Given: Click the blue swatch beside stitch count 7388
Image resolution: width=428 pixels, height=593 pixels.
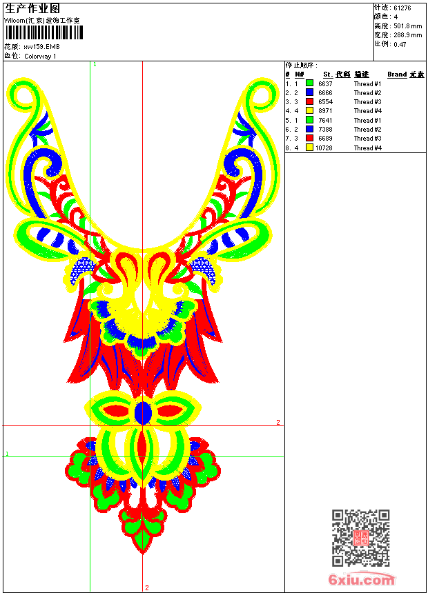Looking at the screenshot, I should pyautogui.click(x=309, y=129).
